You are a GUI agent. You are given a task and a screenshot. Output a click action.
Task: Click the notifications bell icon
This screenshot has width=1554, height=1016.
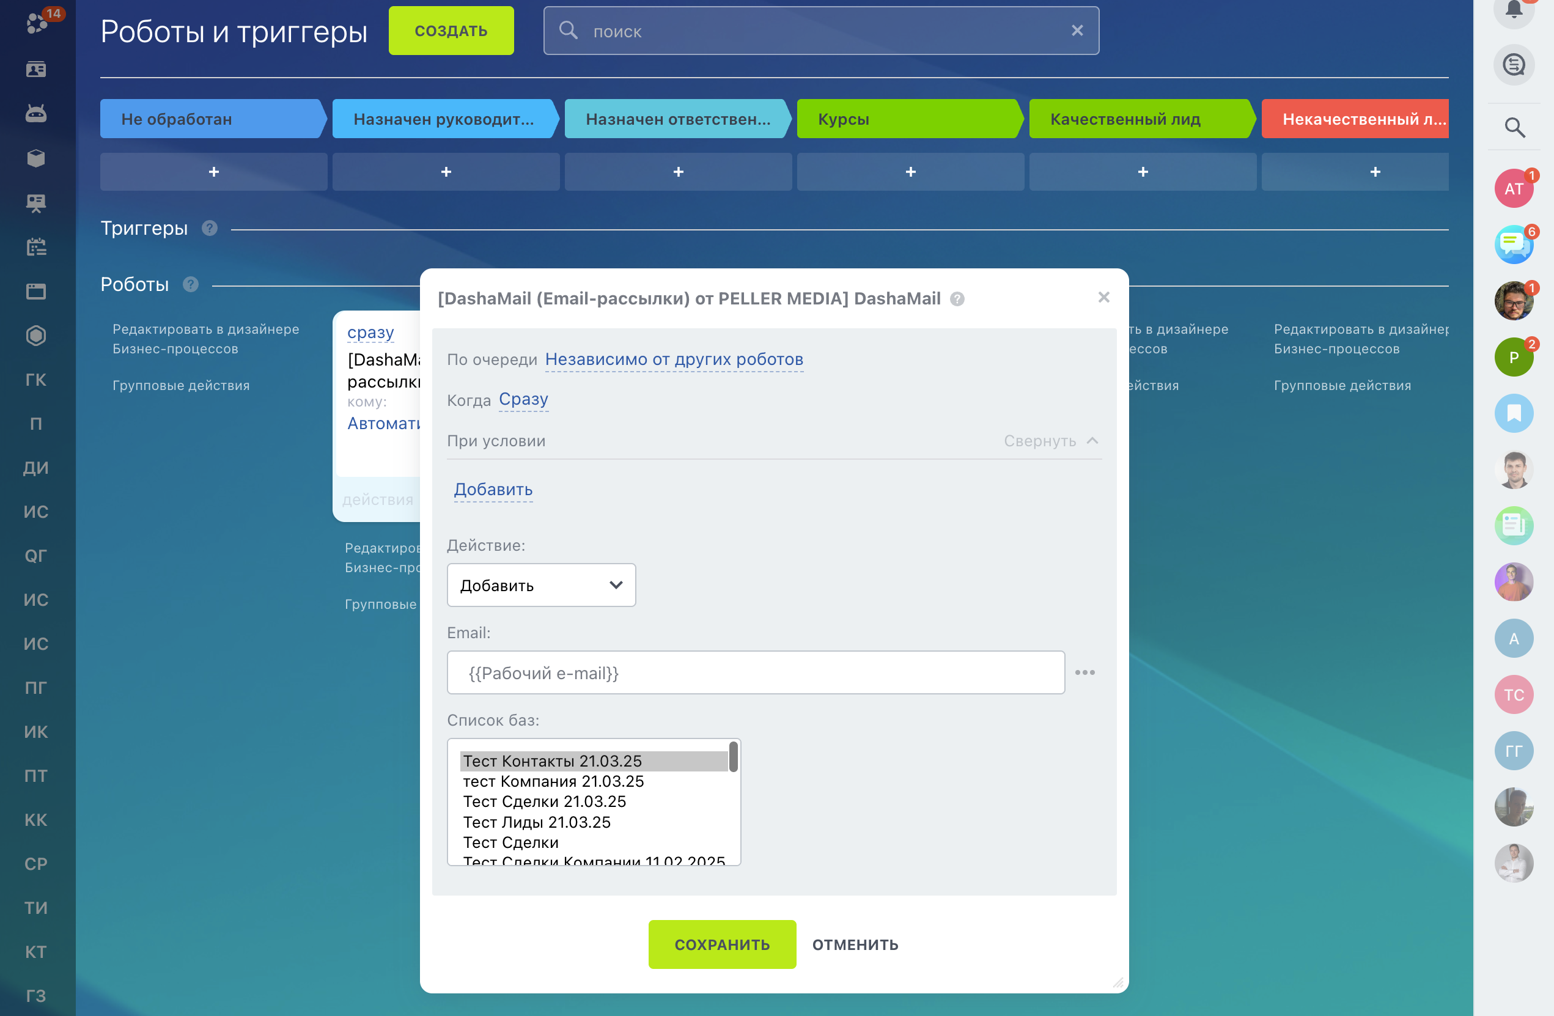tap(1514, 10)
